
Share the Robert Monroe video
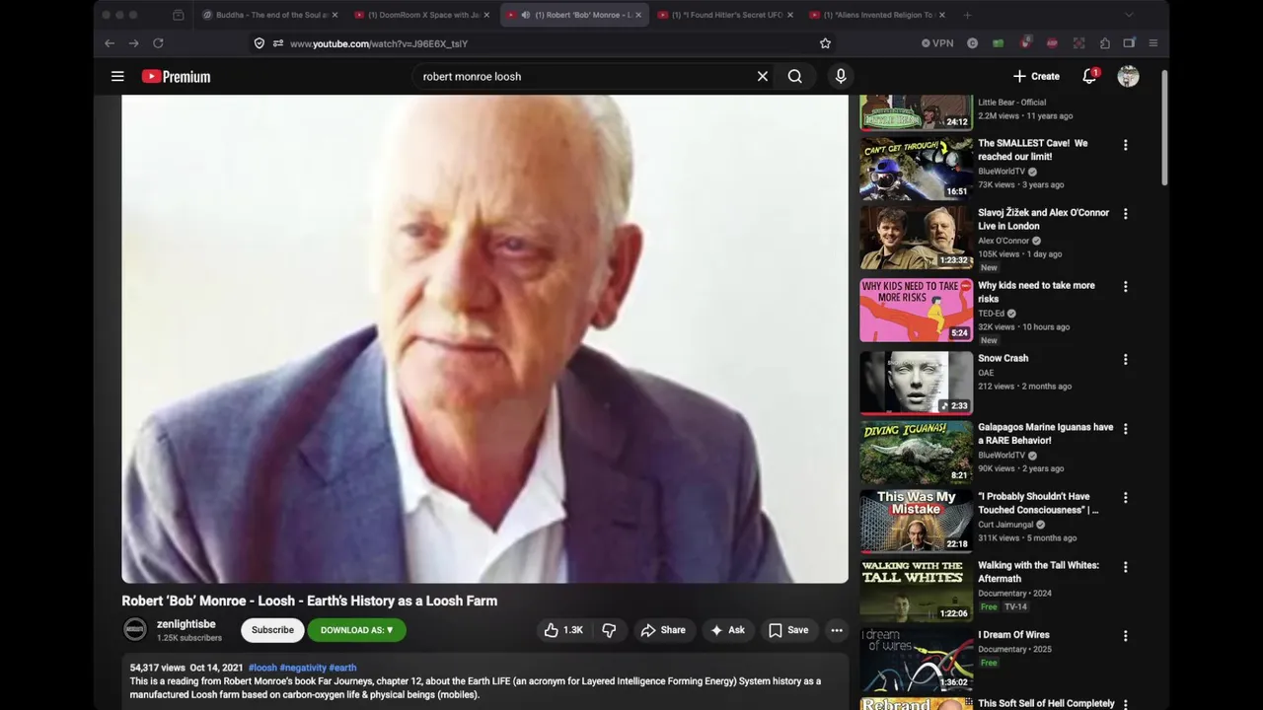point(663,630)
